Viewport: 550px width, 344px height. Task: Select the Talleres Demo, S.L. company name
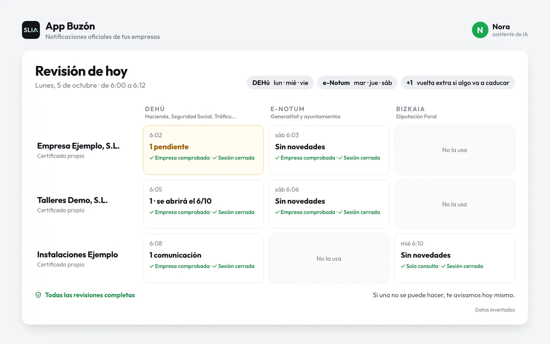(x=72, y=200)
